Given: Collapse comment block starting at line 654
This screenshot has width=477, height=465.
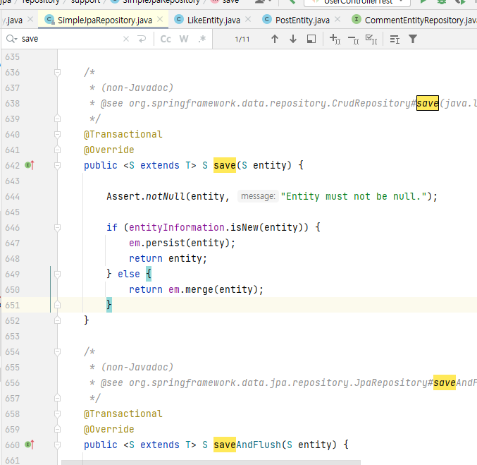Looking at the screenshot, I should point(57,352).
